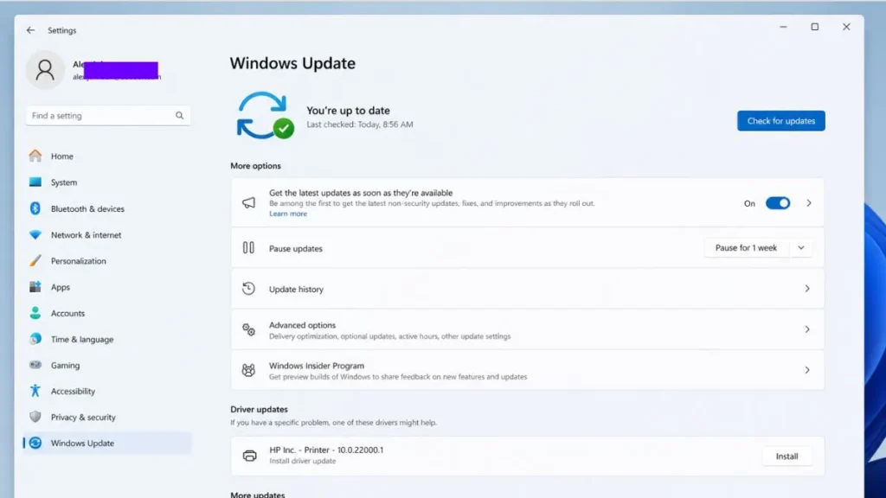Open the Windows Insider Program section

click(528, 370)
